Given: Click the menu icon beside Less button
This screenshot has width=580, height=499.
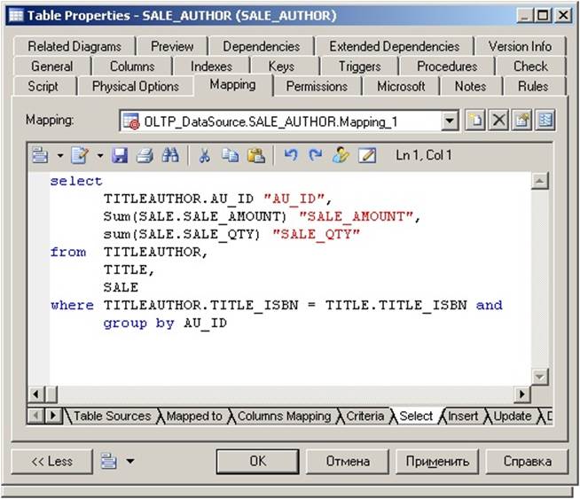Looking at the screenshot, I should pos(109,461).
